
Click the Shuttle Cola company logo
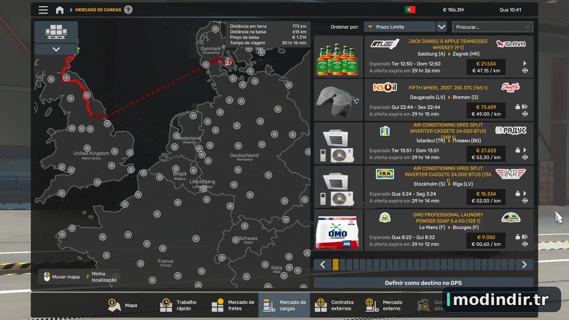point(511,87)
